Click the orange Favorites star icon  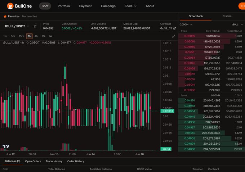(x=5, y=16)
